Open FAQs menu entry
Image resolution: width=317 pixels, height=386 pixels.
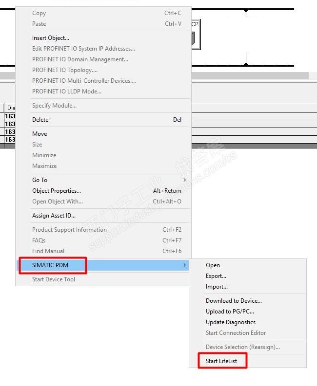coord(103,240)
